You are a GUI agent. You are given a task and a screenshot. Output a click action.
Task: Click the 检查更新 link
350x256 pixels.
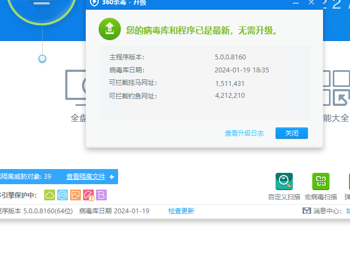click(181, 211)
